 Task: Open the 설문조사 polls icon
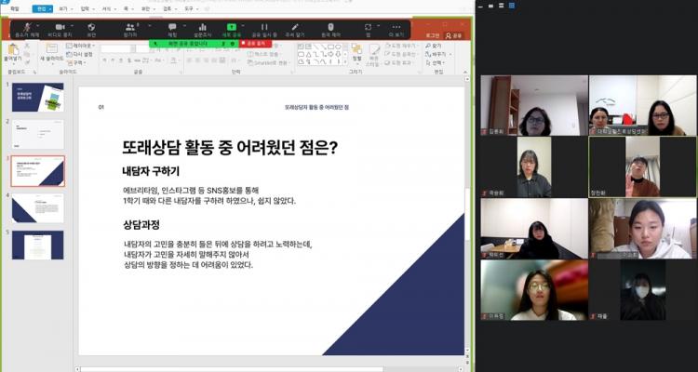201,27
